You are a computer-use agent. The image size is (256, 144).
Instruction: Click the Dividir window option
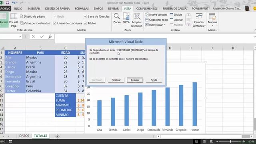pos(176,15)
